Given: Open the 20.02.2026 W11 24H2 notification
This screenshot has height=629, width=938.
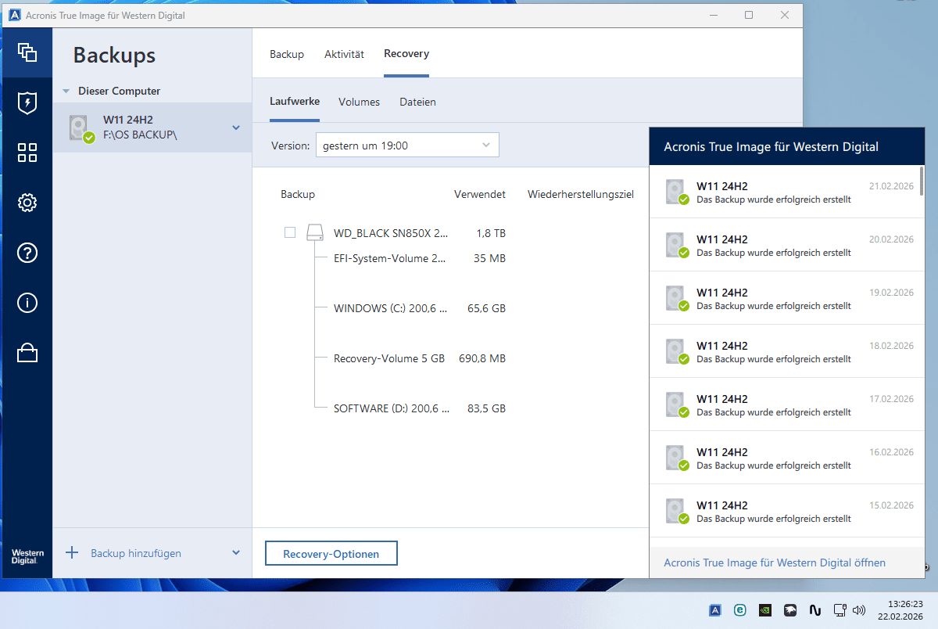Looking at the screenshot, I should coord(787,246).
